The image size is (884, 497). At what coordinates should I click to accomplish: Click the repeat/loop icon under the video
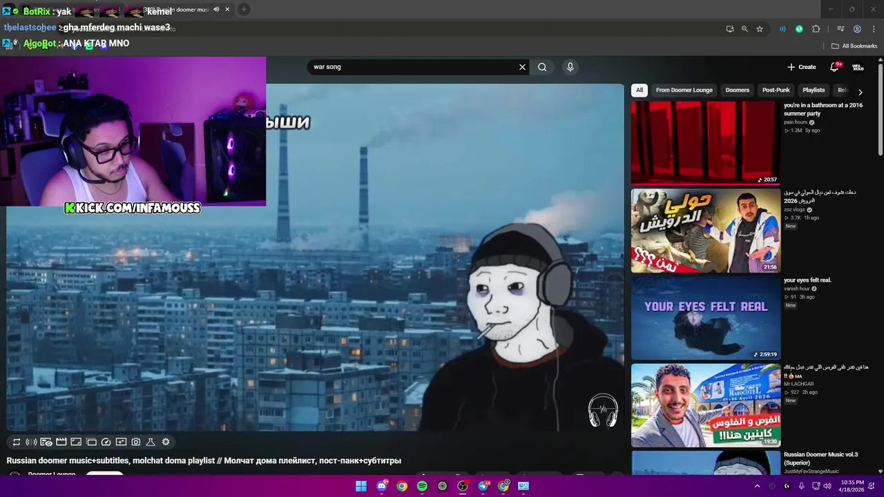pyautogui.click(x=17, y=442)
